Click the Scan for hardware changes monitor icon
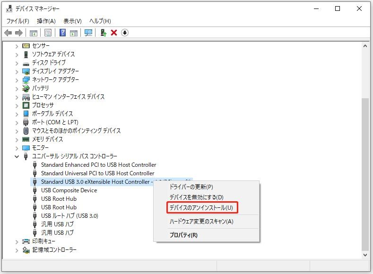This screenshot has height=274, width=373. tap(88, 33)
